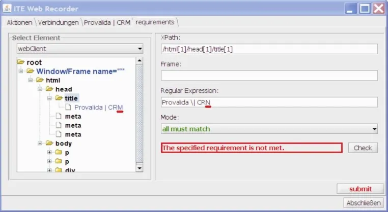Click the Check button
Screen dimensions: 388x212
pos(363,148)
